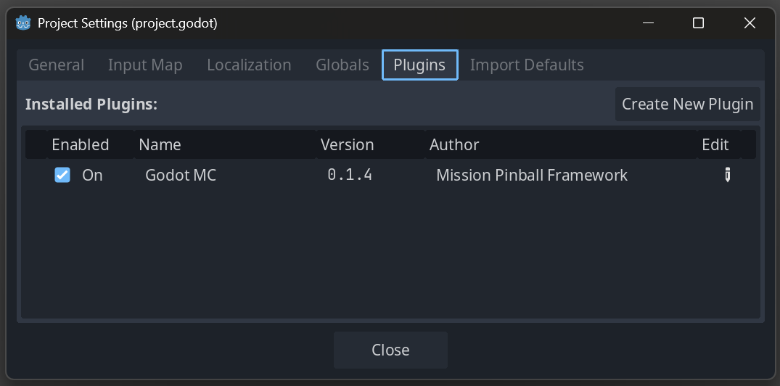
Task: Click the Mission Pinball Framework author cell
Action: click(x=532, y=175)
